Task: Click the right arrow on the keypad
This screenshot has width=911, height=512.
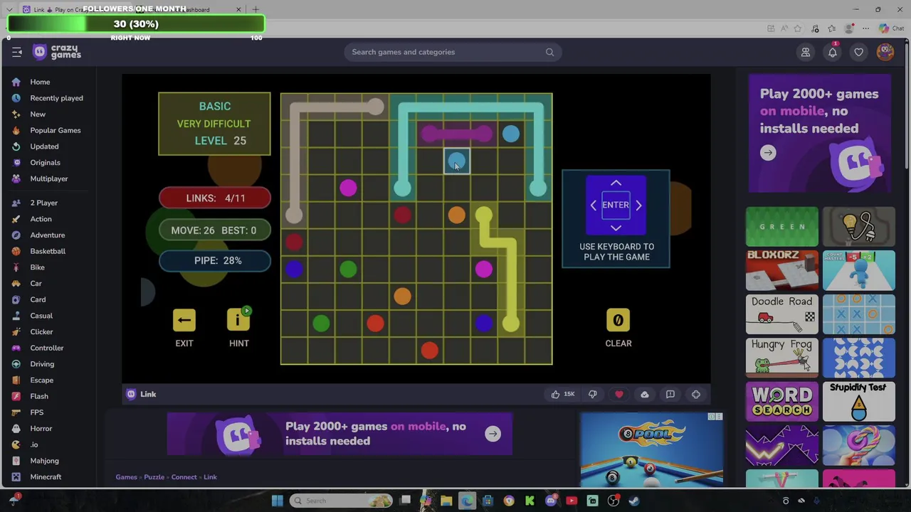Action: 638,206
